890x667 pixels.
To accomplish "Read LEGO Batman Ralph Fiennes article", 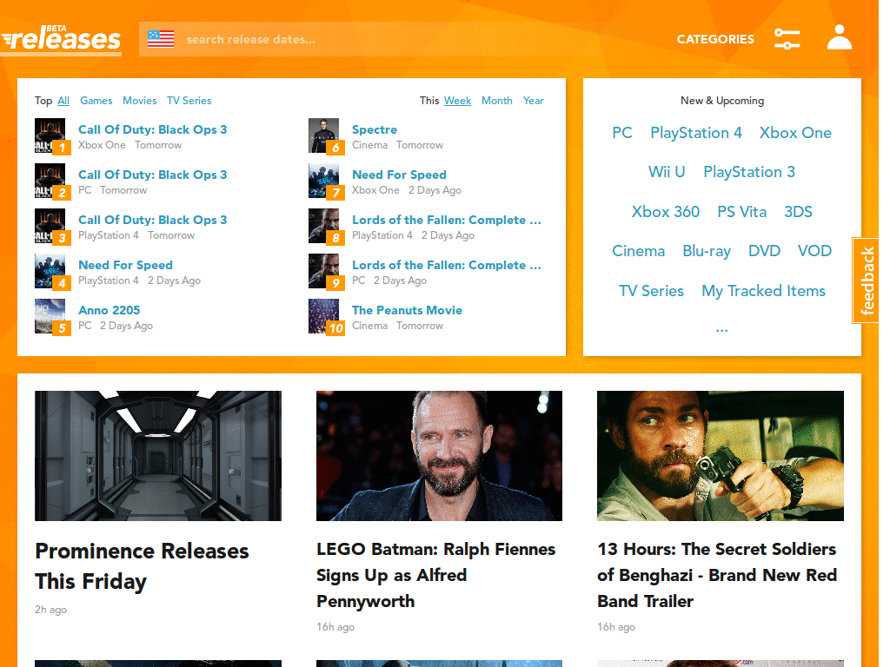I will (x=436, y=575).
